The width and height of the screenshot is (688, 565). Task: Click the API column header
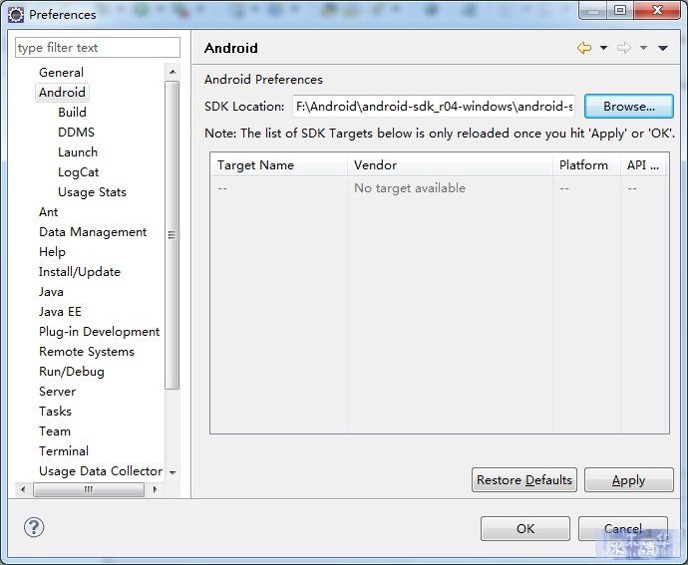pos(644,165)
